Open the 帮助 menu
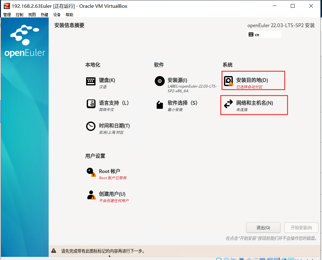Screen dimensions: 322x260 coord(69,15)
